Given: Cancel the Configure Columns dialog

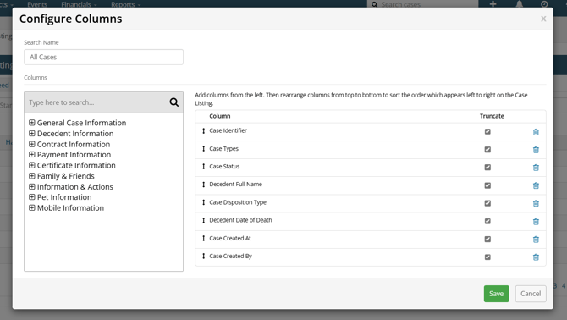Looking at the screenshot, I should coord(531,294).
